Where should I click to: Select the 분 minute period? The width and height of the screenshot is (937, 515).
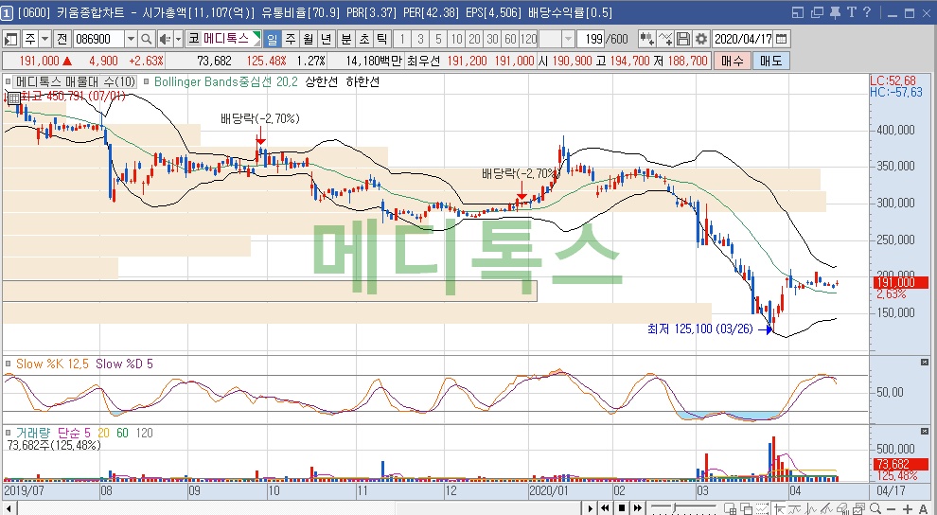[x=346, y=40]
